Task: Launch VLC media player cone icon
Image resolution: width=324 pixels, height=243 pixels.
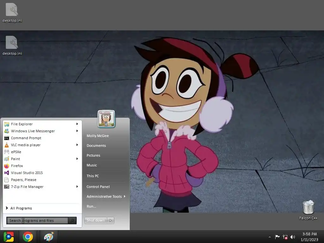Action: pos(7,145)
